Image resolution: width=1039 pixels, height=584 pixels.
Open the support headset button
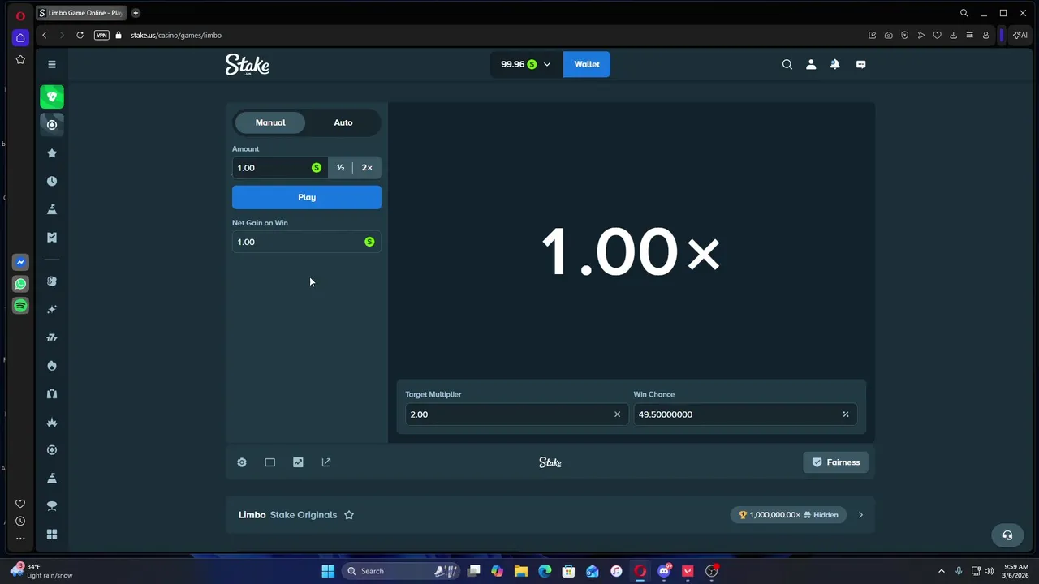click(x=1007, y=535)
